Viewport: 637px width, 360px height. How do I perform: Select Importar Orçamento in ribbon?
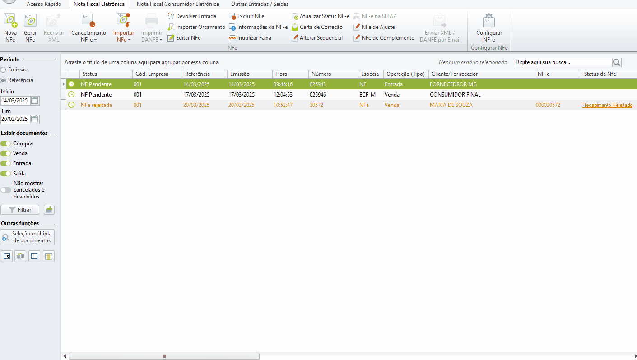pos(196,27)
